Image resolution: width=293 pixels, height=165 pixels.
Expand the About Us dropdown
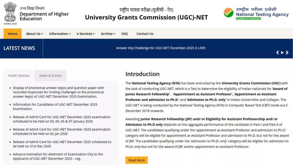pos(34,34)
